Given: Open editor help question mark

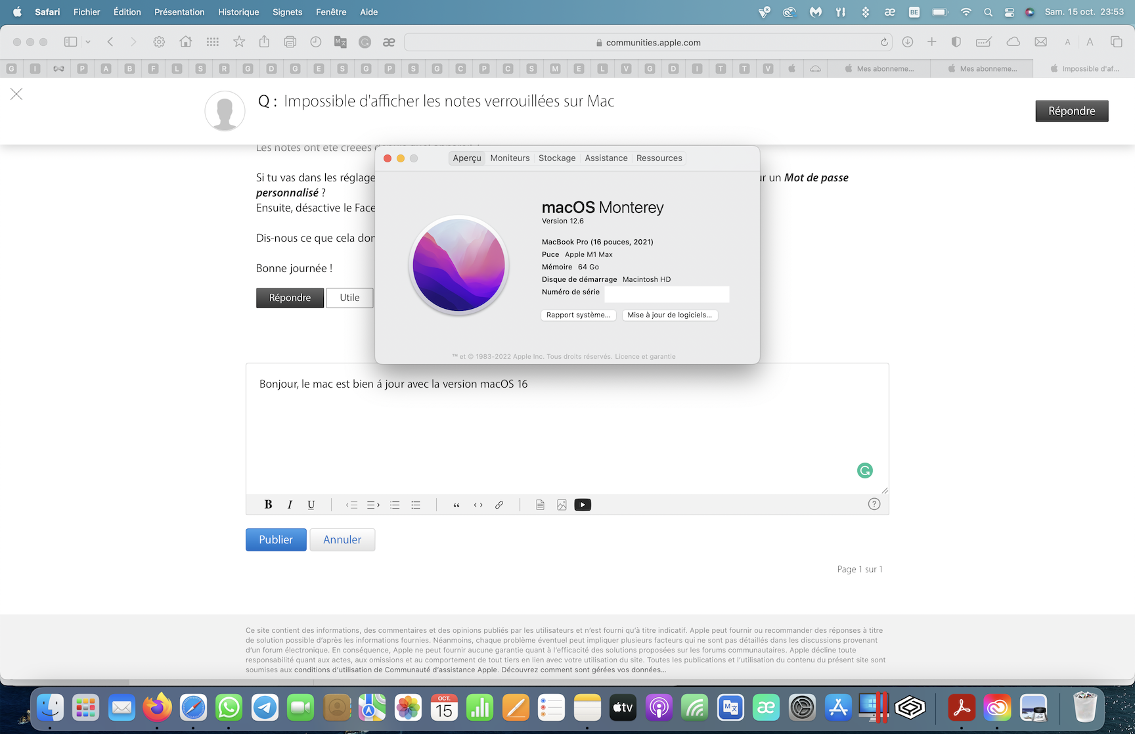Looking at the screenshot, I should coord(874,504).
